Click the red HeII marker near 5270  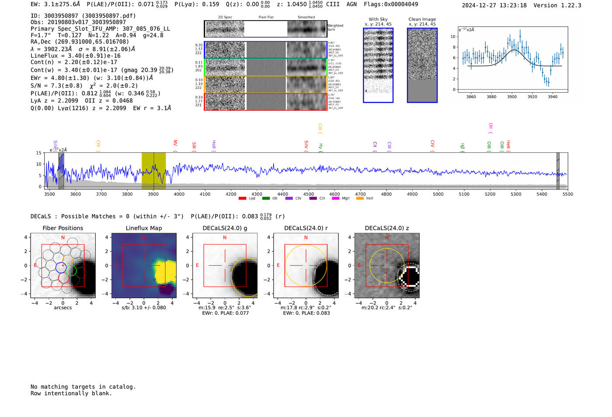508,146
